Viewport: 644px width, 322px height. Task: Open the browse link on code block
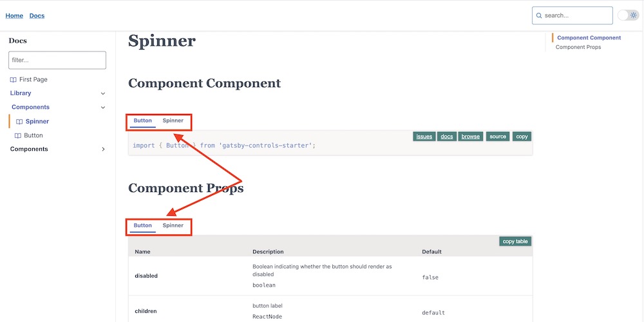click(471, 137)
